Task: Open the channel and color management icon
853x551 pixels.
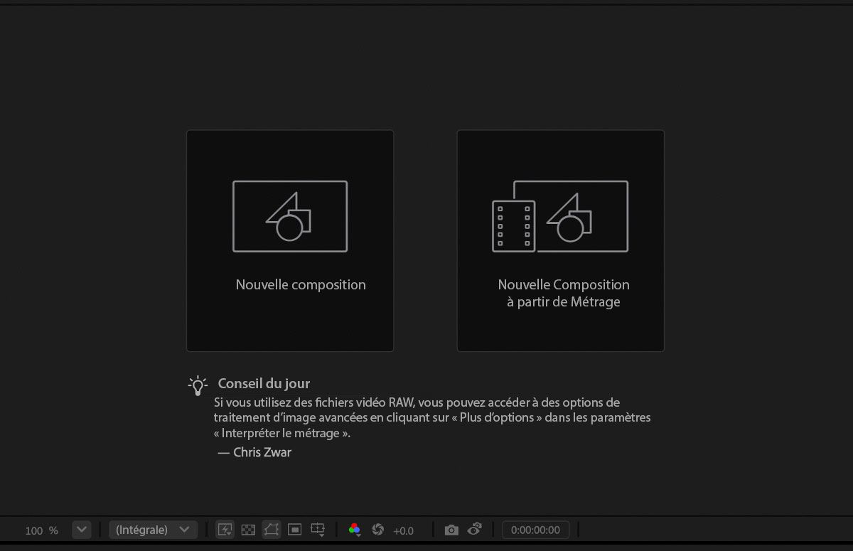Action: pyautogui.click(x=355, y=529)
